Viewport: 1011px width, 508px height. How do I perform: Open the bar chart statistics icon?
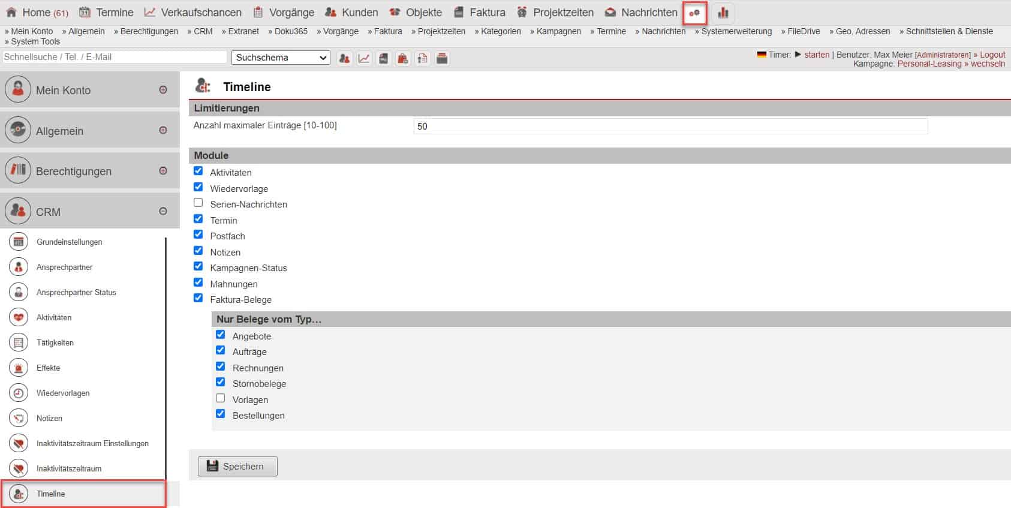(x=723, y=13)
